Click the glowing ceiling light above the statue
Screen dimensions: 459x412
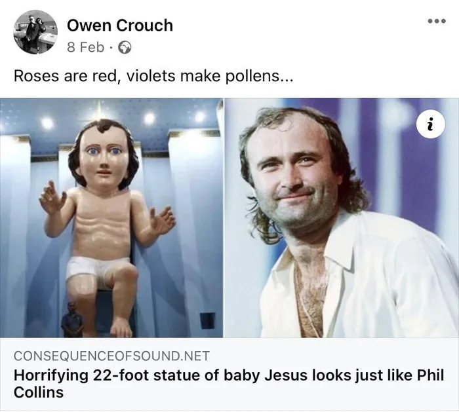pyautogui.click(x=99, y=110)
